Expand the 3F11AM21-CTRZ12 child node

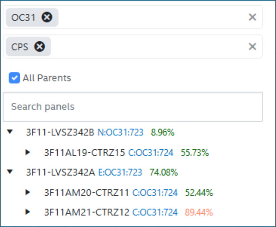coord(28,212)
